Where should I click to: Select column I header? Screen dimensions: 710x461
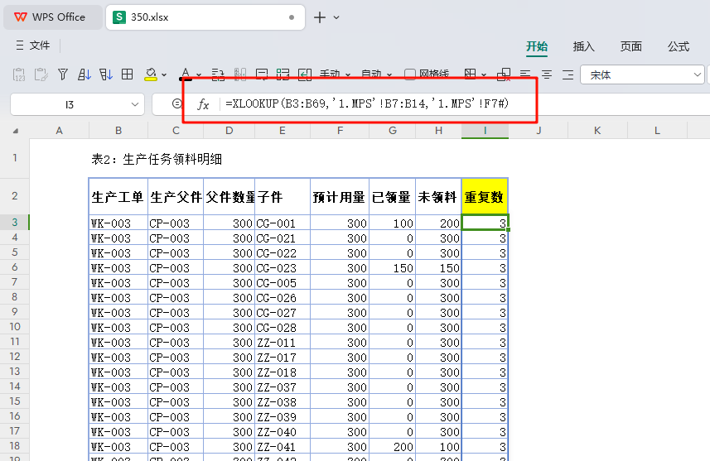[485, 130]
